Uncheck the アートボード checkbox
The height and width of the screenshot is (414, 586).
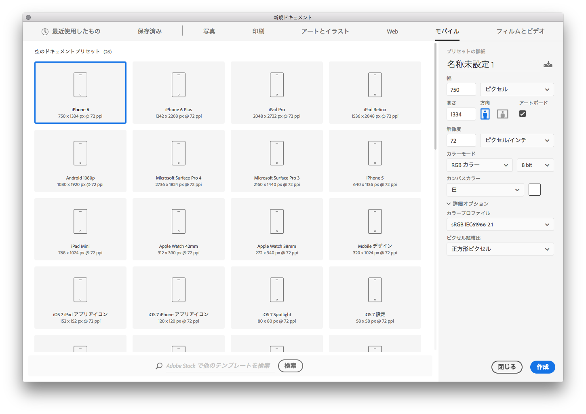pos(523,114)
